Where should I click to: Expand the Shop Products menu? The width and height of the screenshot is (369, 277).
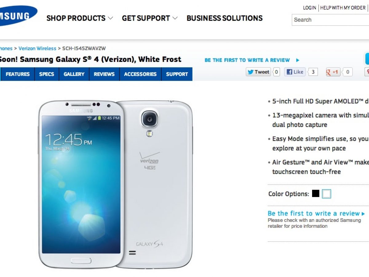80,18
